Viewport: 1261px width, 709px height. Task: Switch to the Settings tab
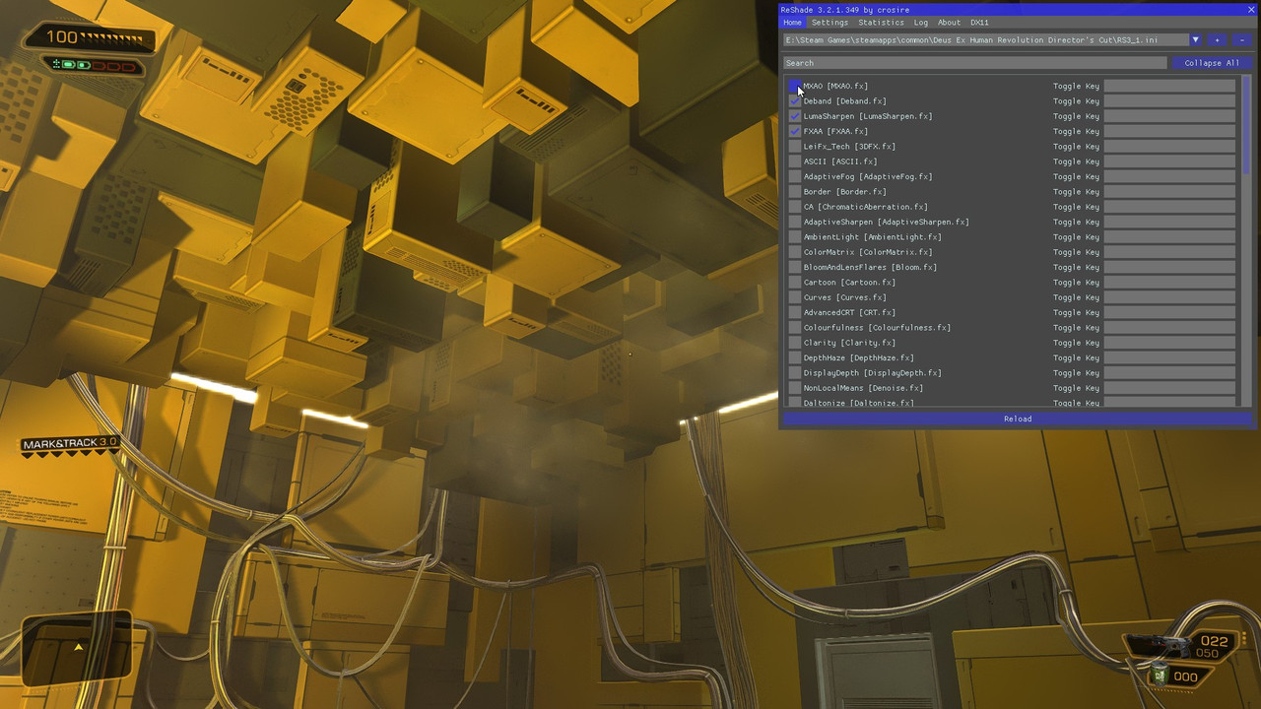tap(830, 23)
